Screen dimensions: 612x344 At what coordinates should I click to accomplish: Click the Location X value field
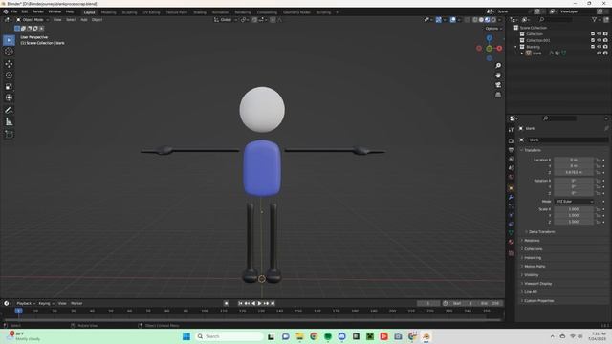coord(574,160)
